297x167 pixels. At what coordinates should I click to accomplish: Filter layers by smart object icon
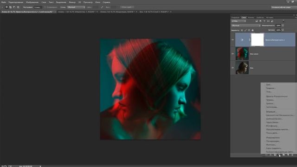[272, 21]
